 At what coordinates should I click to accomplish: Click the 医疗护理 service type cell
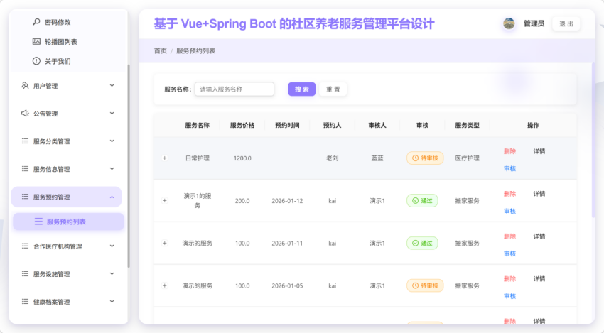pyautogui.click(x=468, y=158)
